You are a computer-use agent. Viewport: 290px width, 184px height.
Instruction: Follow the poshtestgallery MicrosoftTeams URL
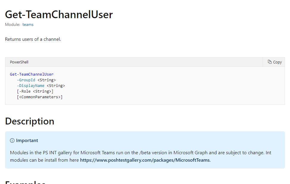145,160
